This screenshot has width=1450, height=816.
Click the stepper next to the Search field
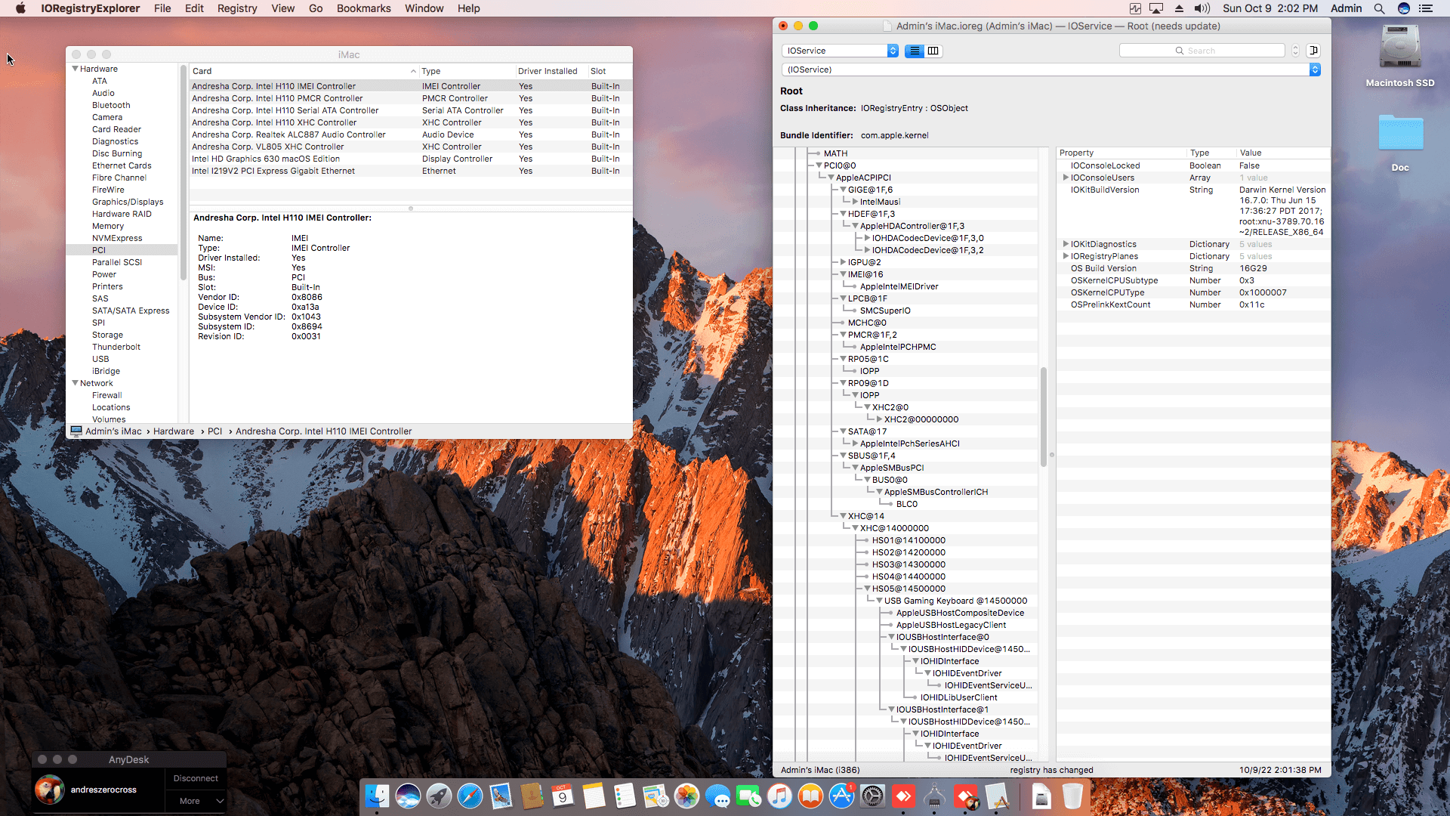1295,51
